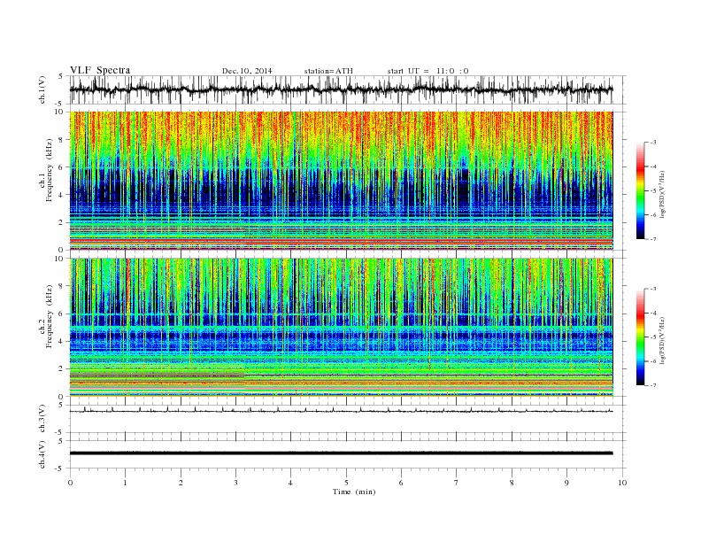This screenshot has height=542, width=701.
Task: Click the ch.1 spectrogram color scale bar
Action: (640, 190)
